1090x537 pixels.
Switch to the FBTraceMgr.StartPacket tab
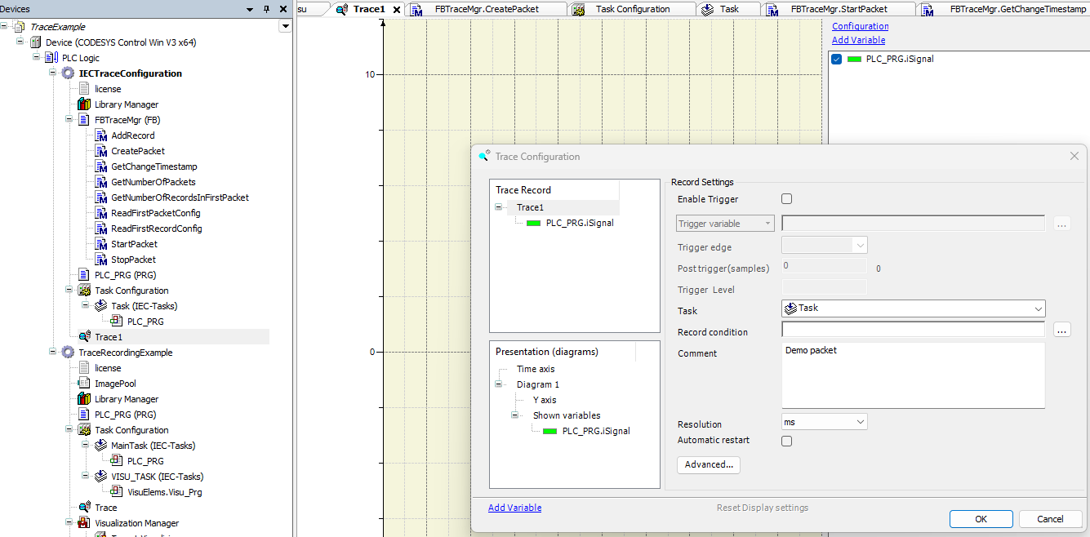(840, 9)
